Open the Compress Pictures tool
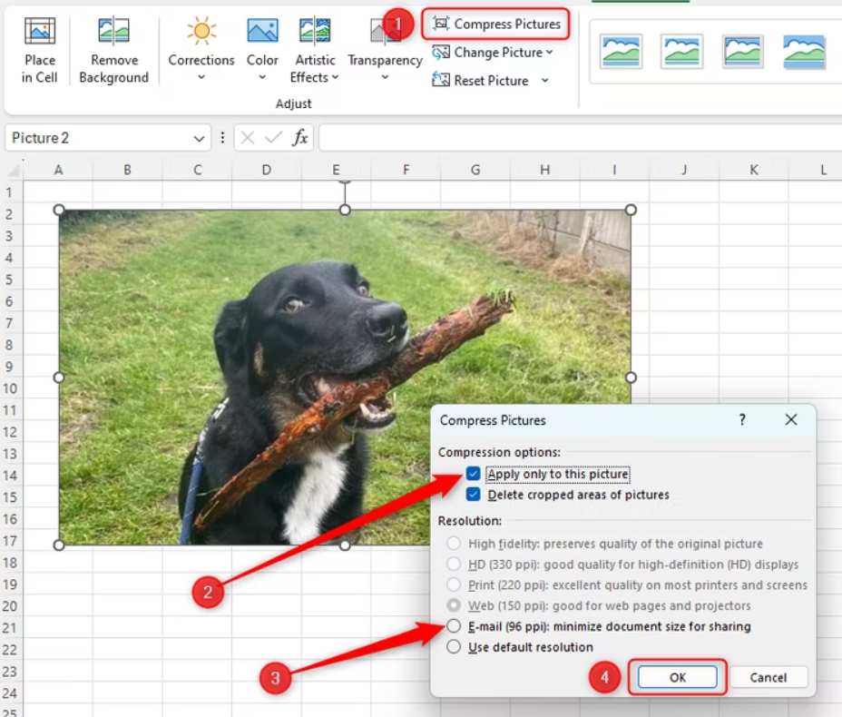The image size is (842, 717). coord(495,24)
